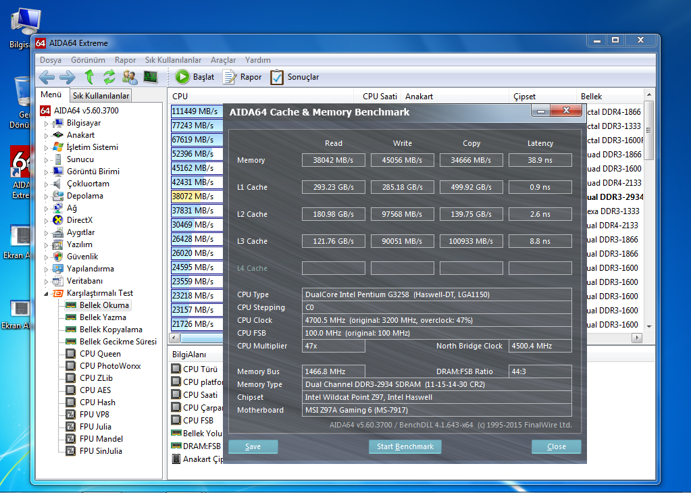Click Save in the benchmark dialog

click(253, 446)
